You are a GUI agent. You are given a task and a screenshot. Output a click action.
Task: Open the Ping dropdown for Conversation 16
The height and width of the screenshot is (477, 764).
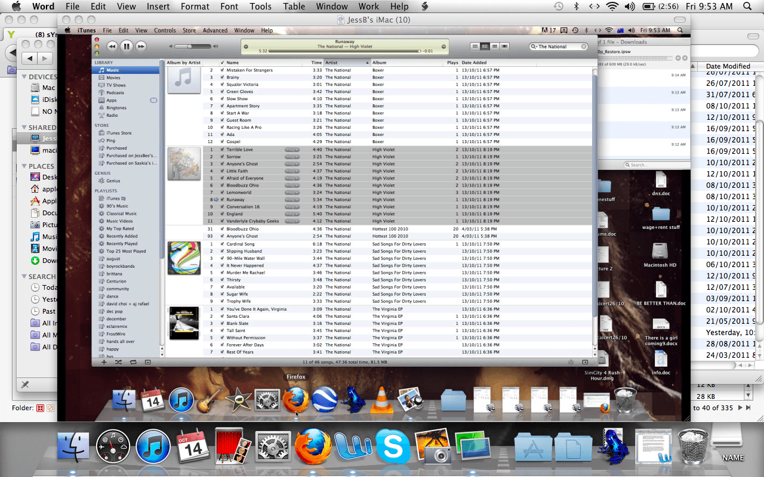292,207
